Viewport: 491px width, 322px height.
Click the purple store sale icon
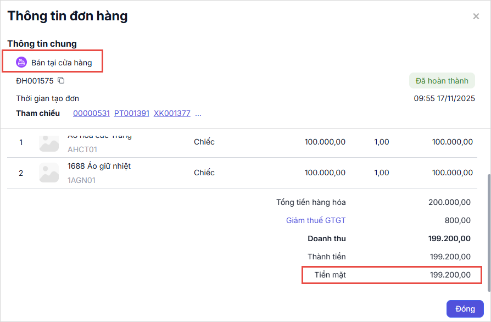(21, 63)
